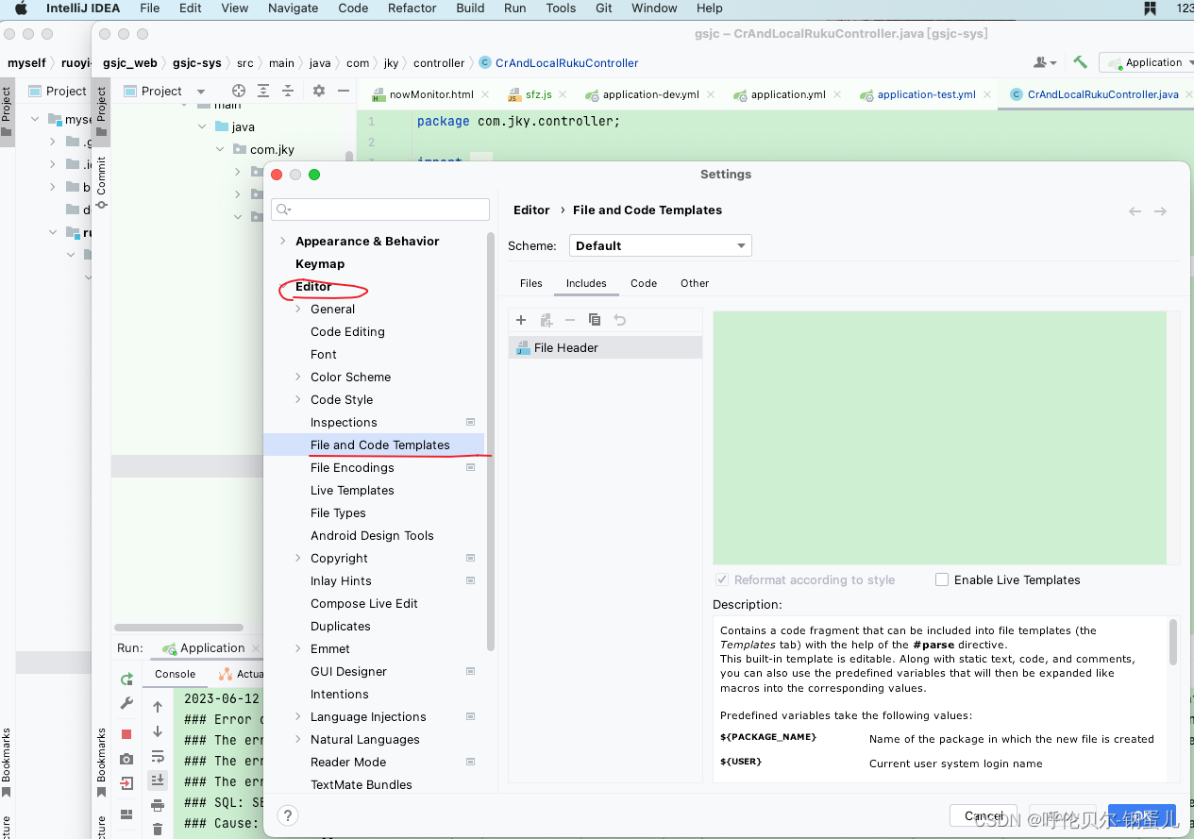This screenshot has width=1194, height=839.
Task: Open the Settings help question-mark button
Action: (289, 815)
